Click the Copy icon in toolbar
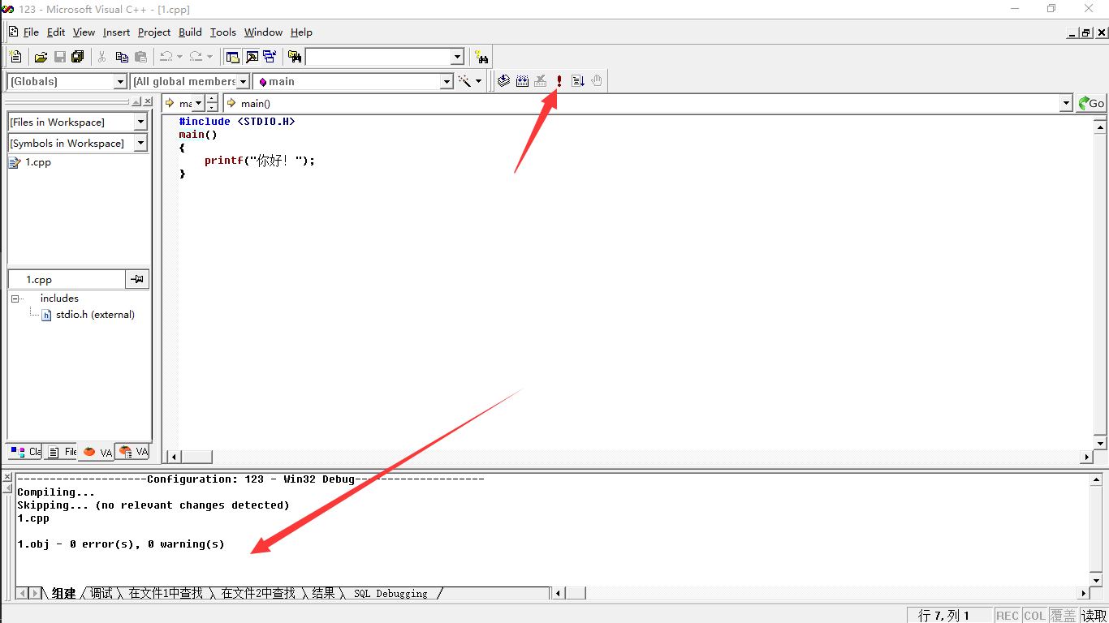Image resolution: width=1109 pixels, height=623 pixels. coord(122,57)
